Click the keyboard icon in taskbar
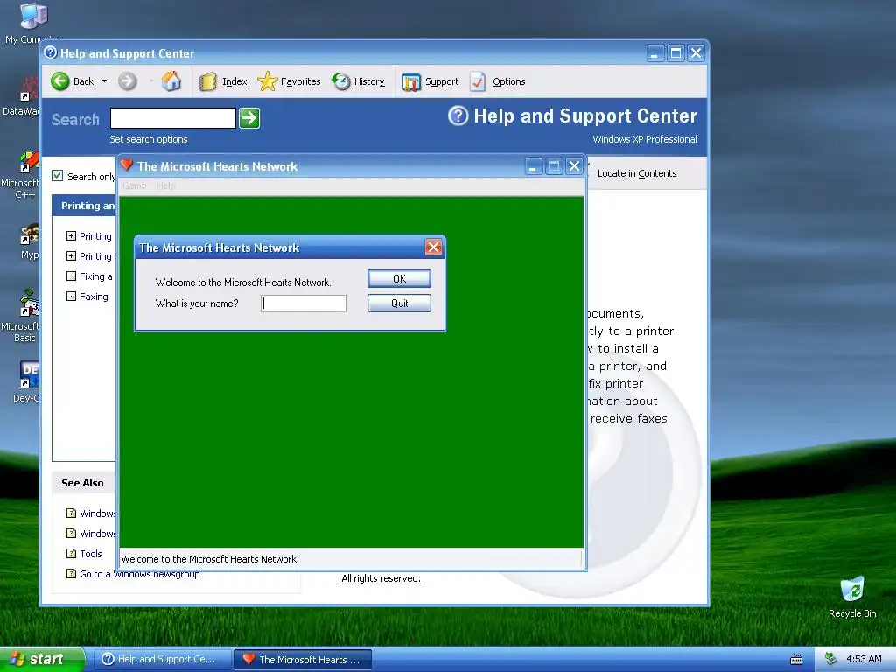The height and width of the screenshot is (672, 896). tap(796, 660)
